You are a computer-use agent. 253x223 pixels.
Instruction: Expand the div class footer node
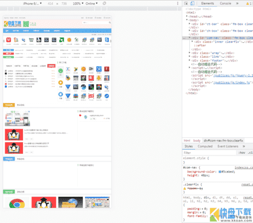point(190,60)
